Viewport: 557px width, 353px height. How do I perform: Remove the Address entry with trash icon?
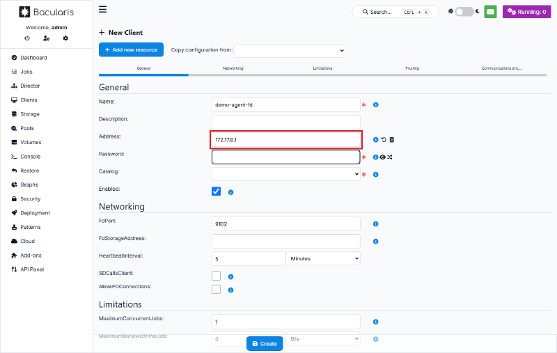click(x=392, y=139)
